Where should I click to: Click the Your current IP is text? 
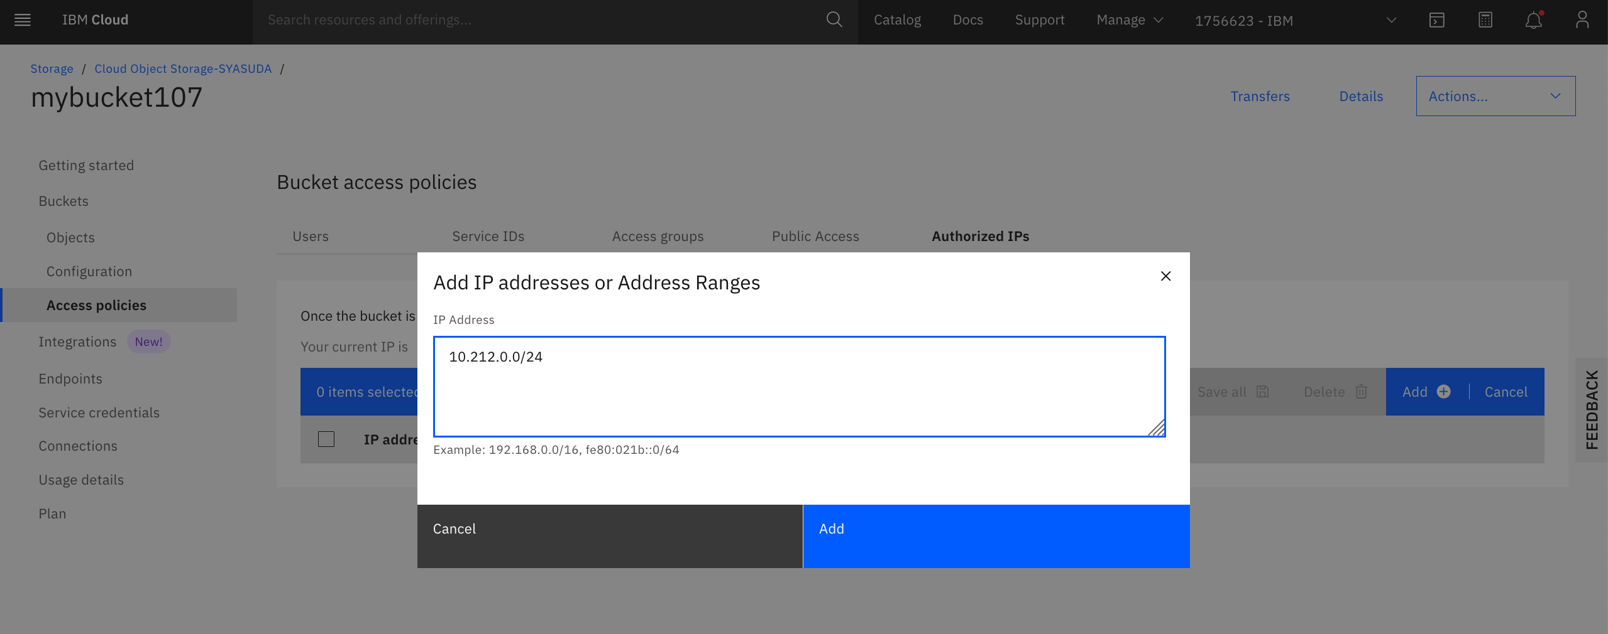pos(354,347)
